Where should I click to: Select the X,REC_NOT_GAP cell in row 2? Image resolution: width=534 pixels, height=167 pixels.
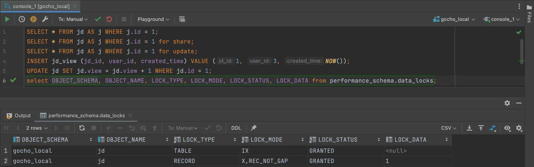click(265, 161)
